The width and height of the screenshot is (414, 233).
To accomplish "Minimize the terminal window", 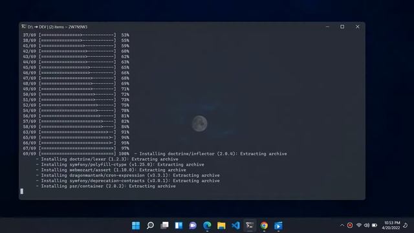I will click(x=327, y=27).
